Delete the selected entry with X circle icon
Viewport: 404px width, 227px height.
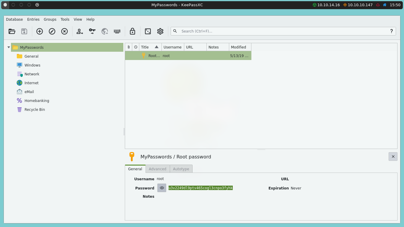tap(64, 31)
